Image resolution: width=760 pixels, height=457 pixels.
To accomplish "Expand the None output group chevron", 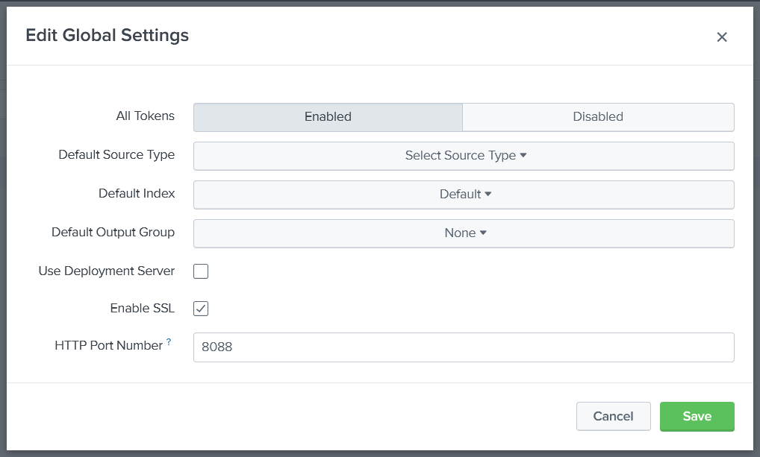I will tap(484, 233).
